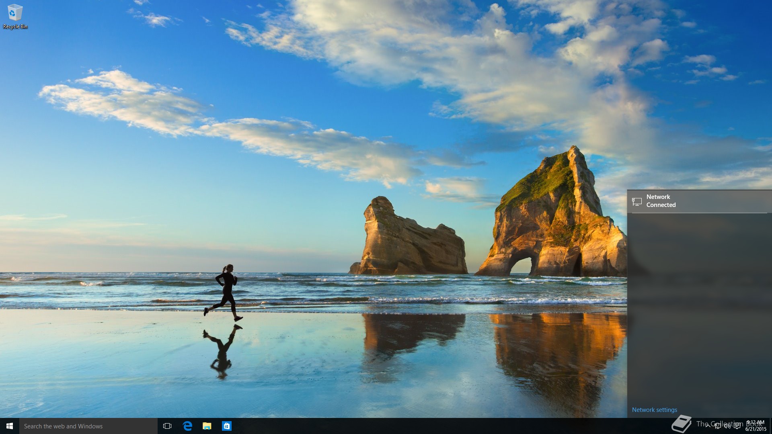This screenshot has width=772, height=434.
Task: Open File Explorer from the taskbar
Action: coord(207,426)
